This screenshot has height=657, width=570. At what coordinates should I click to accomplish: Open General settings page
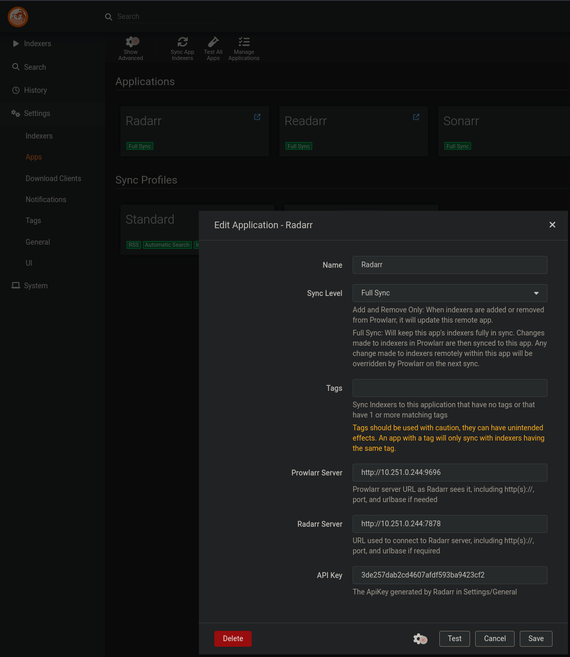pyautogui.click(x=38, y=242)
